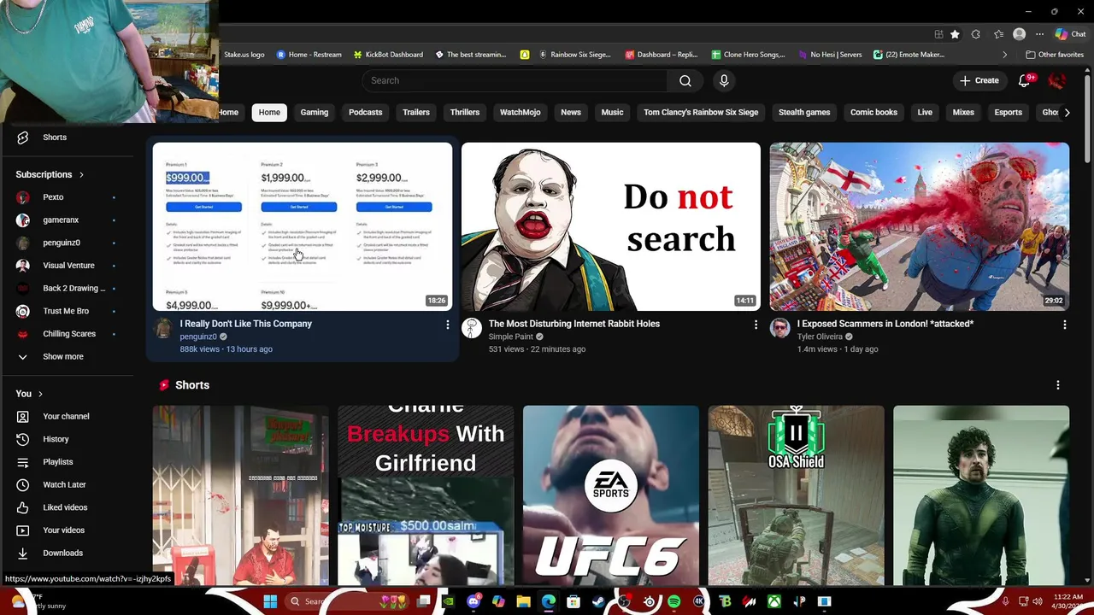
Task: Expand the Subscriptions section chevron
Action: tap(81, 175)
